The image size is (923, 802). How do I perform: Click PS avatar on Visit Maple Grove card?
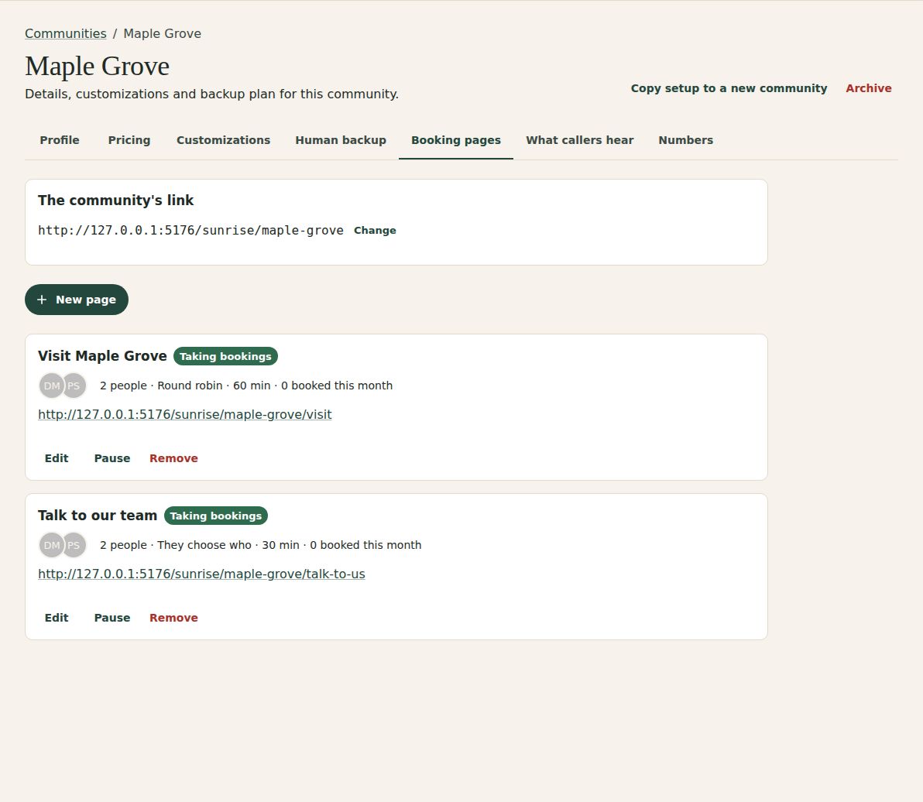click(74, 386)
